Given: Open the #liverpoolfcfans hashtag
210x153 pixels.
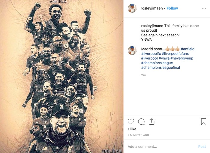Looking at the screenshot, I should click(x=175, y=54).
